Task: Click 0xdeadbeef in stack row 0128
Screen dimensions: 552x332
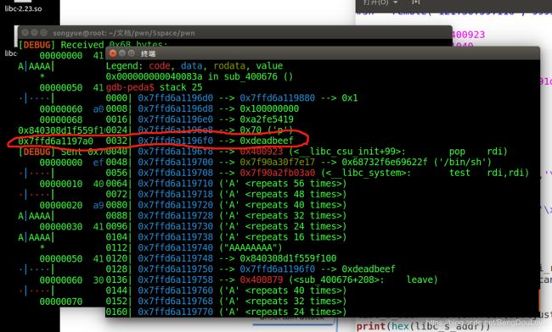Action: [x=369, y=269]
